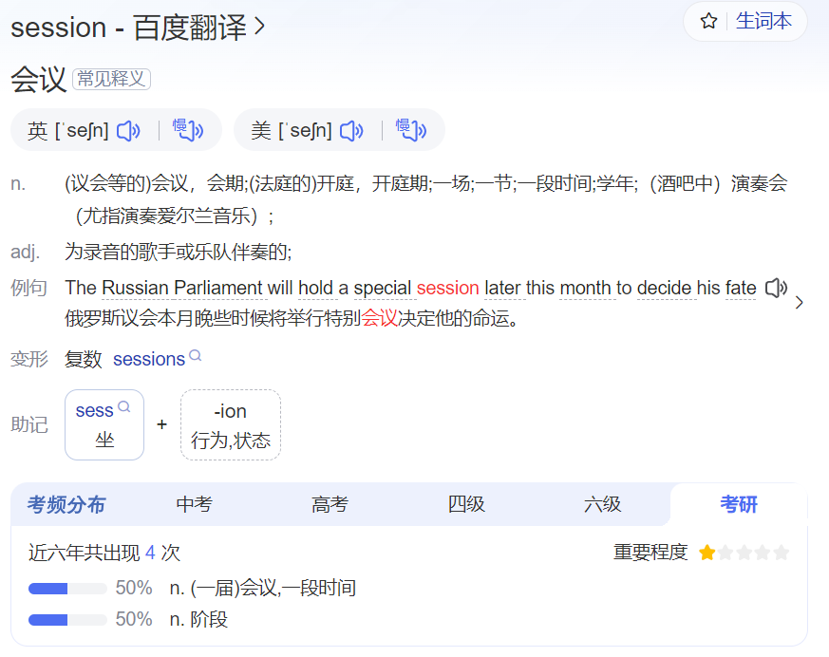Image resolution: width=829 pixels, height=657 pixels.
Task: Expand the chevron next to 百度翻译 title
Action: pyautogui.click(x=259, y=26)
